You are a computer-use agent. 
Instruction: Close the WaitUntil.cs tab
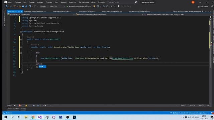pos(21,11)
